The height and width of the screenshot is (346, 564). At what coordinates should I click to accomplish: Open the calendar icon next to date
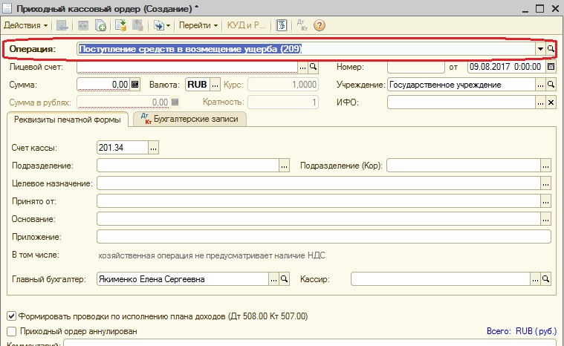click(x=551, y=67)
